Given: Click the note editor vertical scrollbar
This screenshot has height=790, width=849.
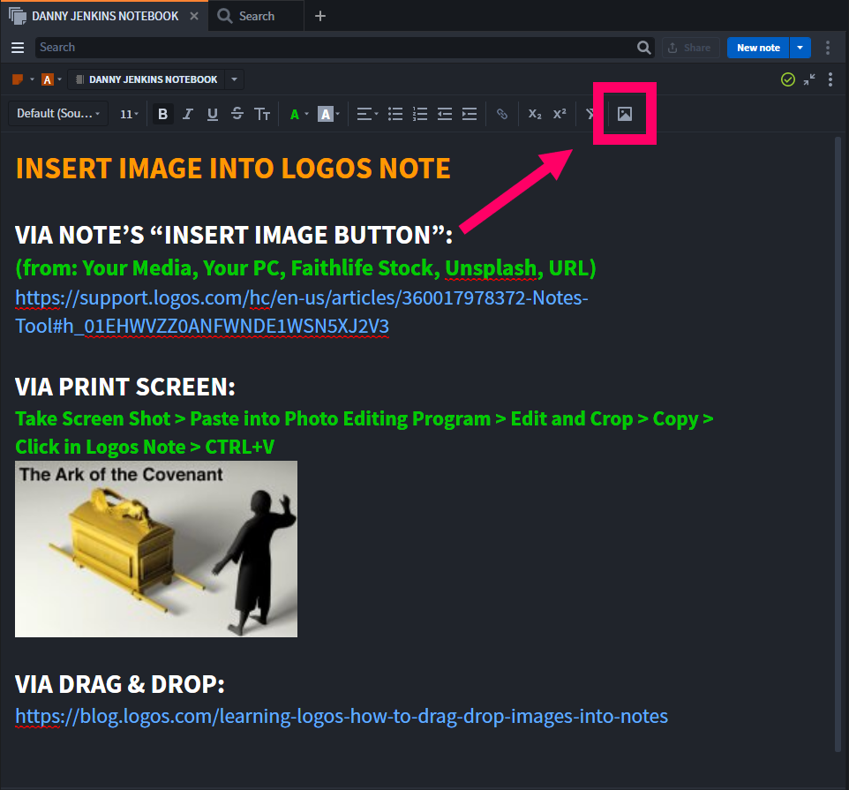Looking at the screenshot, I should click(838, 444).
